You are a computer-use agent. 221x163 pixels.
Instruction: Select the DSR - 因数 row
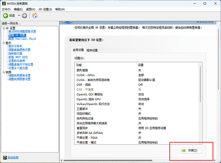(x=137, y=85)
